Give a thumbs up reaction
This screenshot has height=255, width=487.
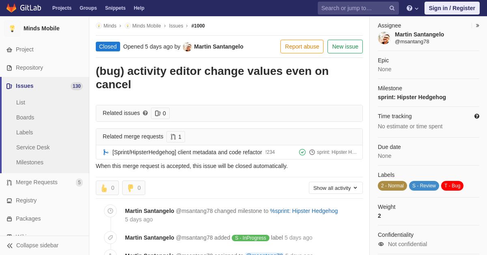pos(108,188)
